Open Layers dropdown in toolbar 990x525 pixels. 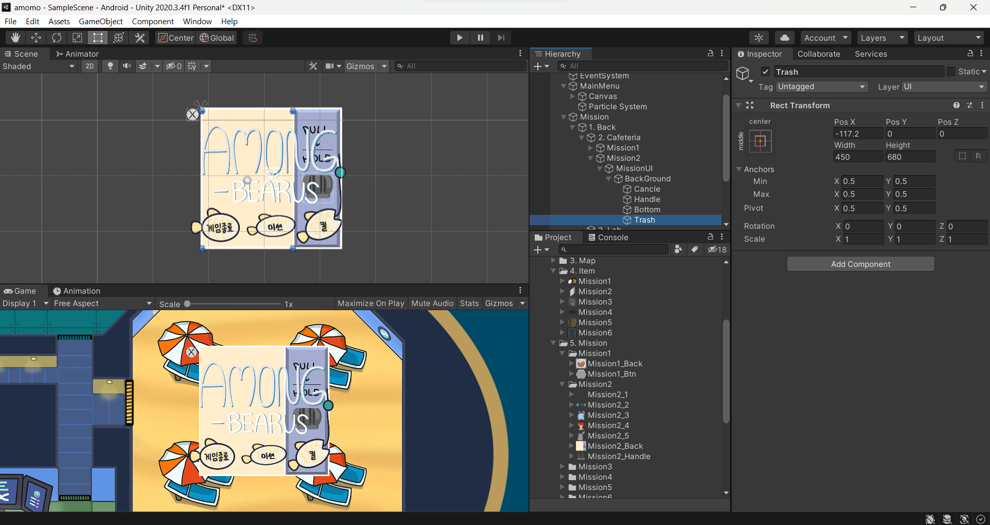click(x=882, y=38)
